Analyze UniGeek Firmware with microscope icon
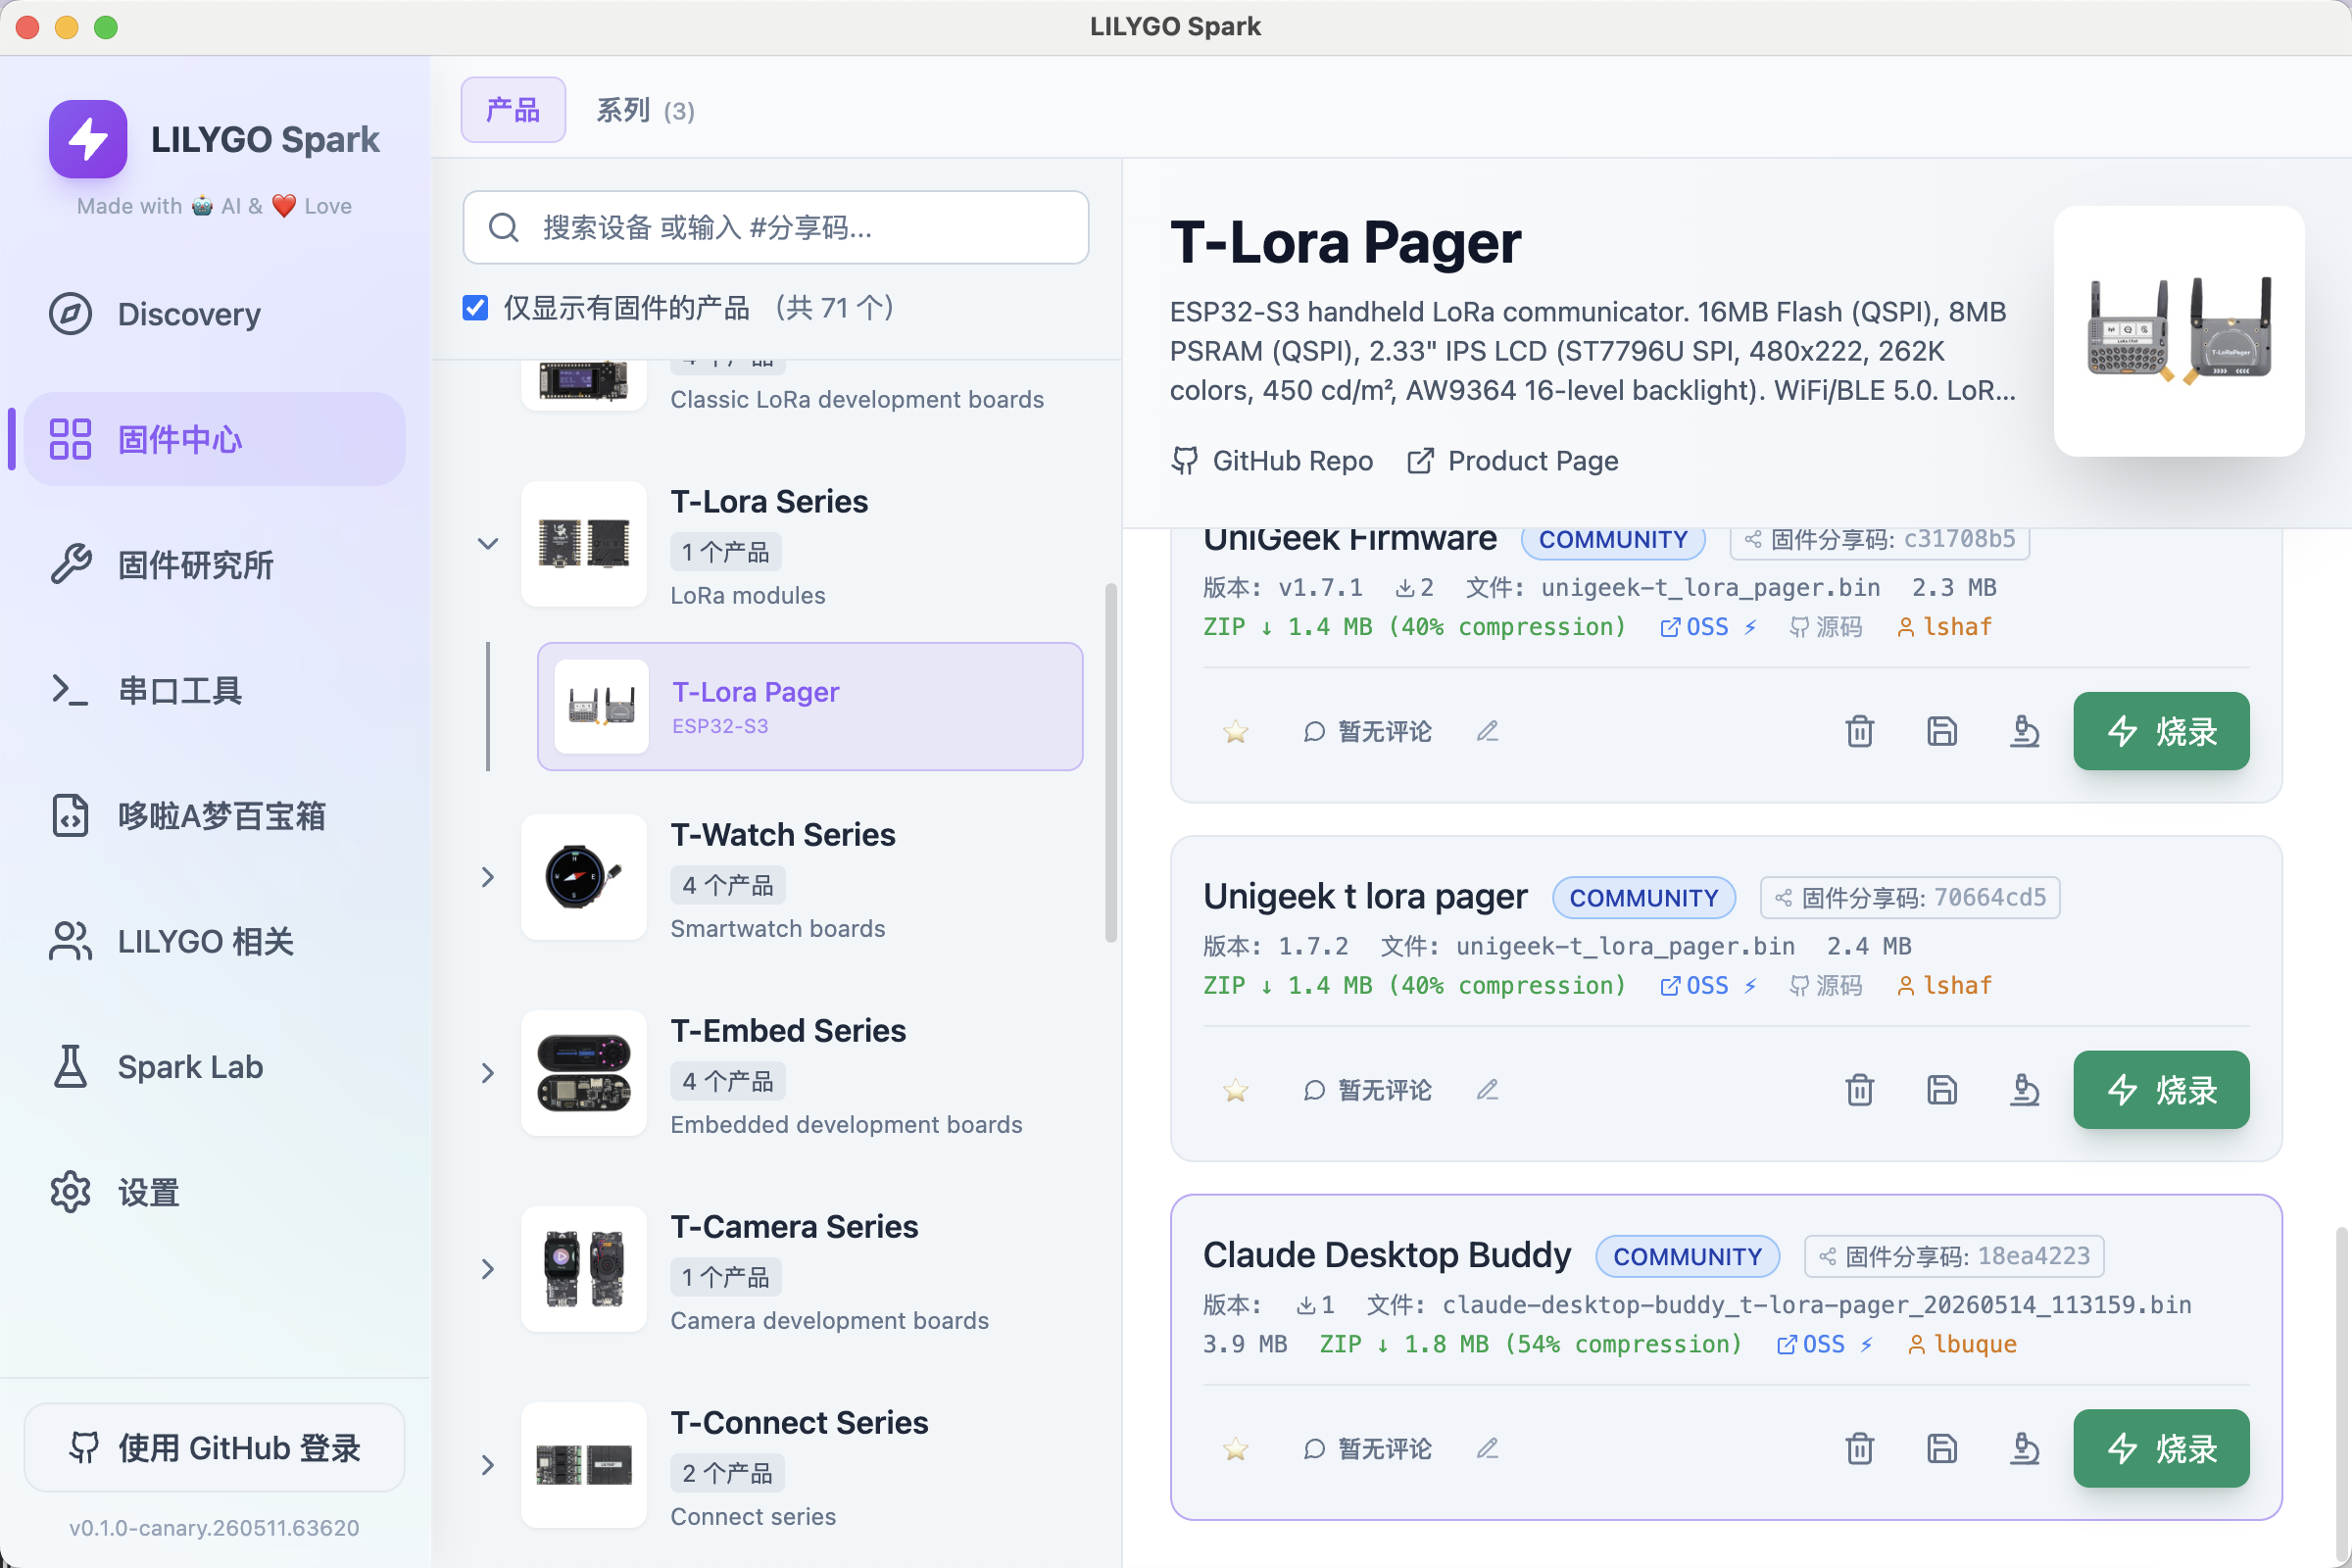The width and height of the screenshot is (2352, 1568). pyautogui.click(x=2025, y=732)
